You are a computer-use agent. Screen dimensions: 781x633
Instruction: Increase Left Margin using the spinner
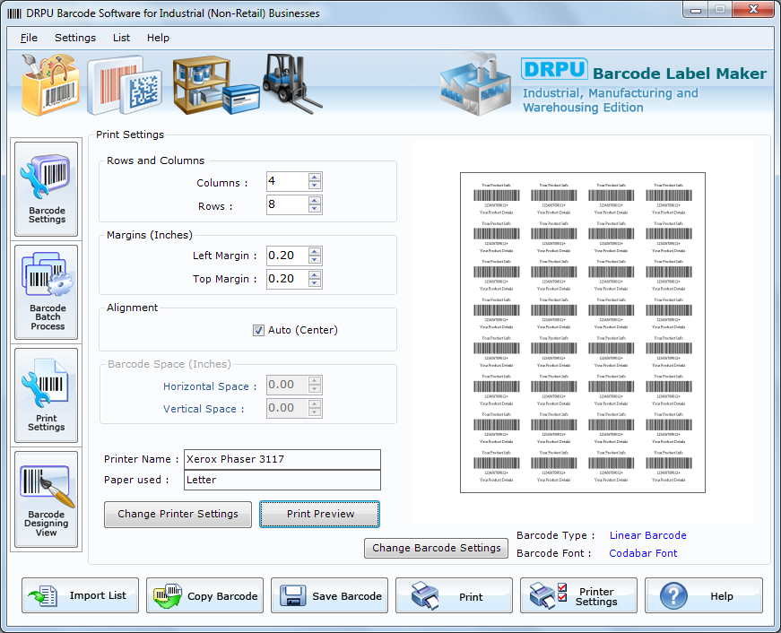coord(314,251)
